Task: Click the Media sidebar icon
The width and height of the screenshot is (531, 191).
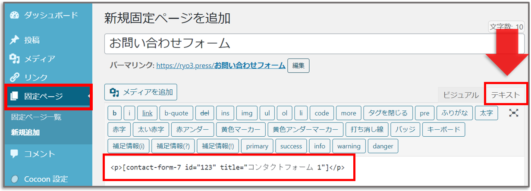Action: tap(15, 59)
